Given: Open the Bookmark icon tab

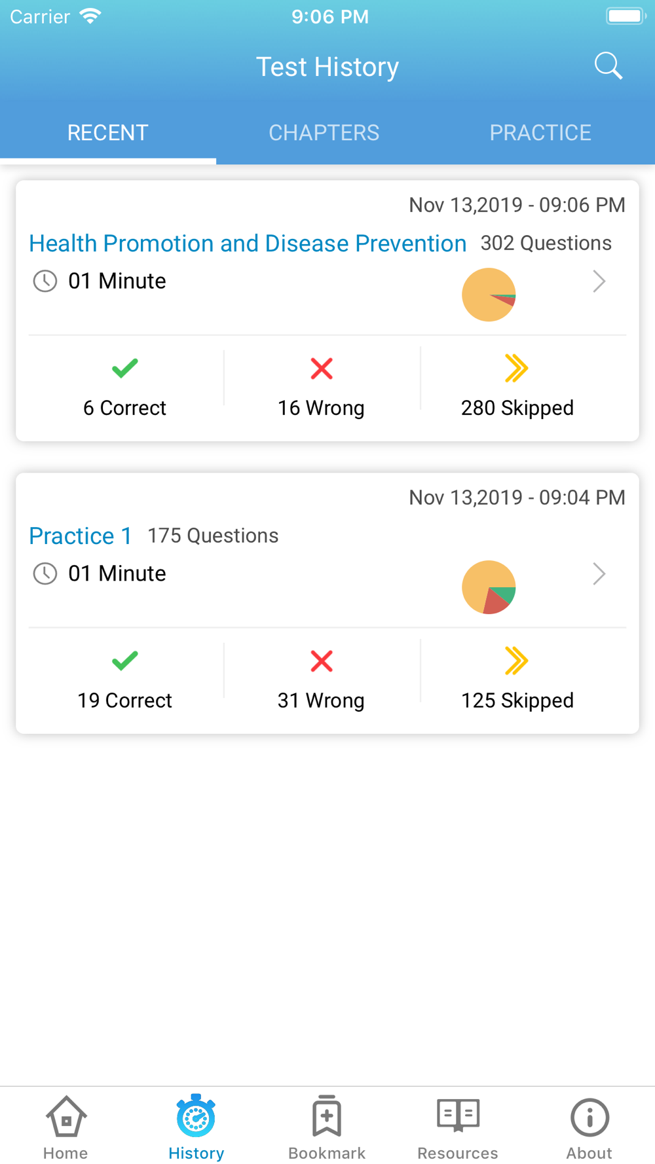Looking at the screenshot, I should pos(327,1116).
